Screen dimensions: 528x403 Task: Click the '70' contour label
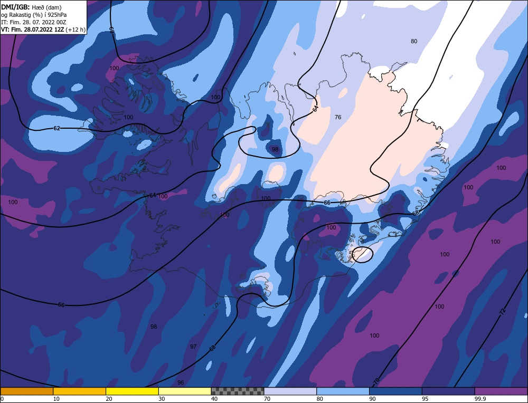(x=376, y=381)
